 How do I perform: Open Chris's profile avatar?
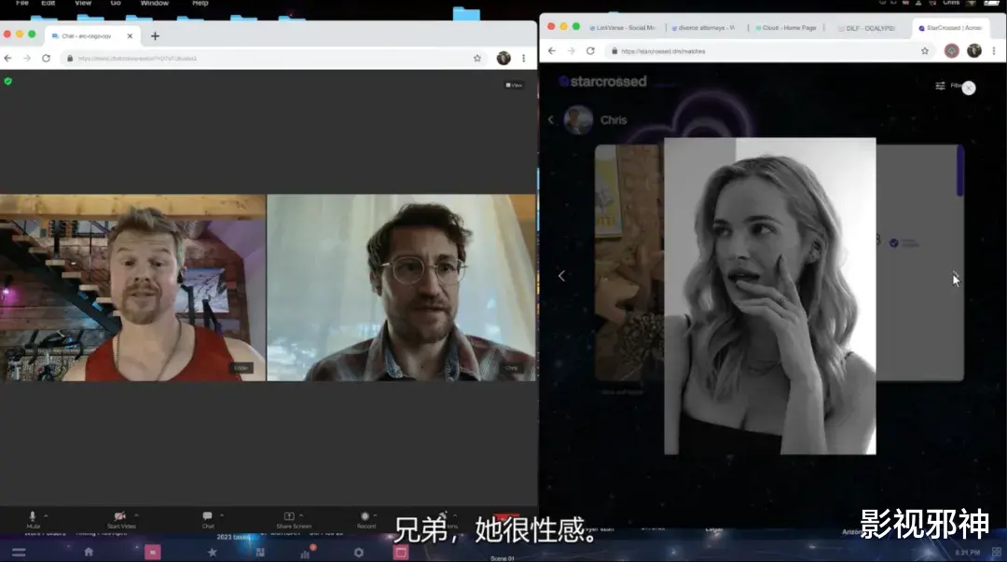point(578,120)
